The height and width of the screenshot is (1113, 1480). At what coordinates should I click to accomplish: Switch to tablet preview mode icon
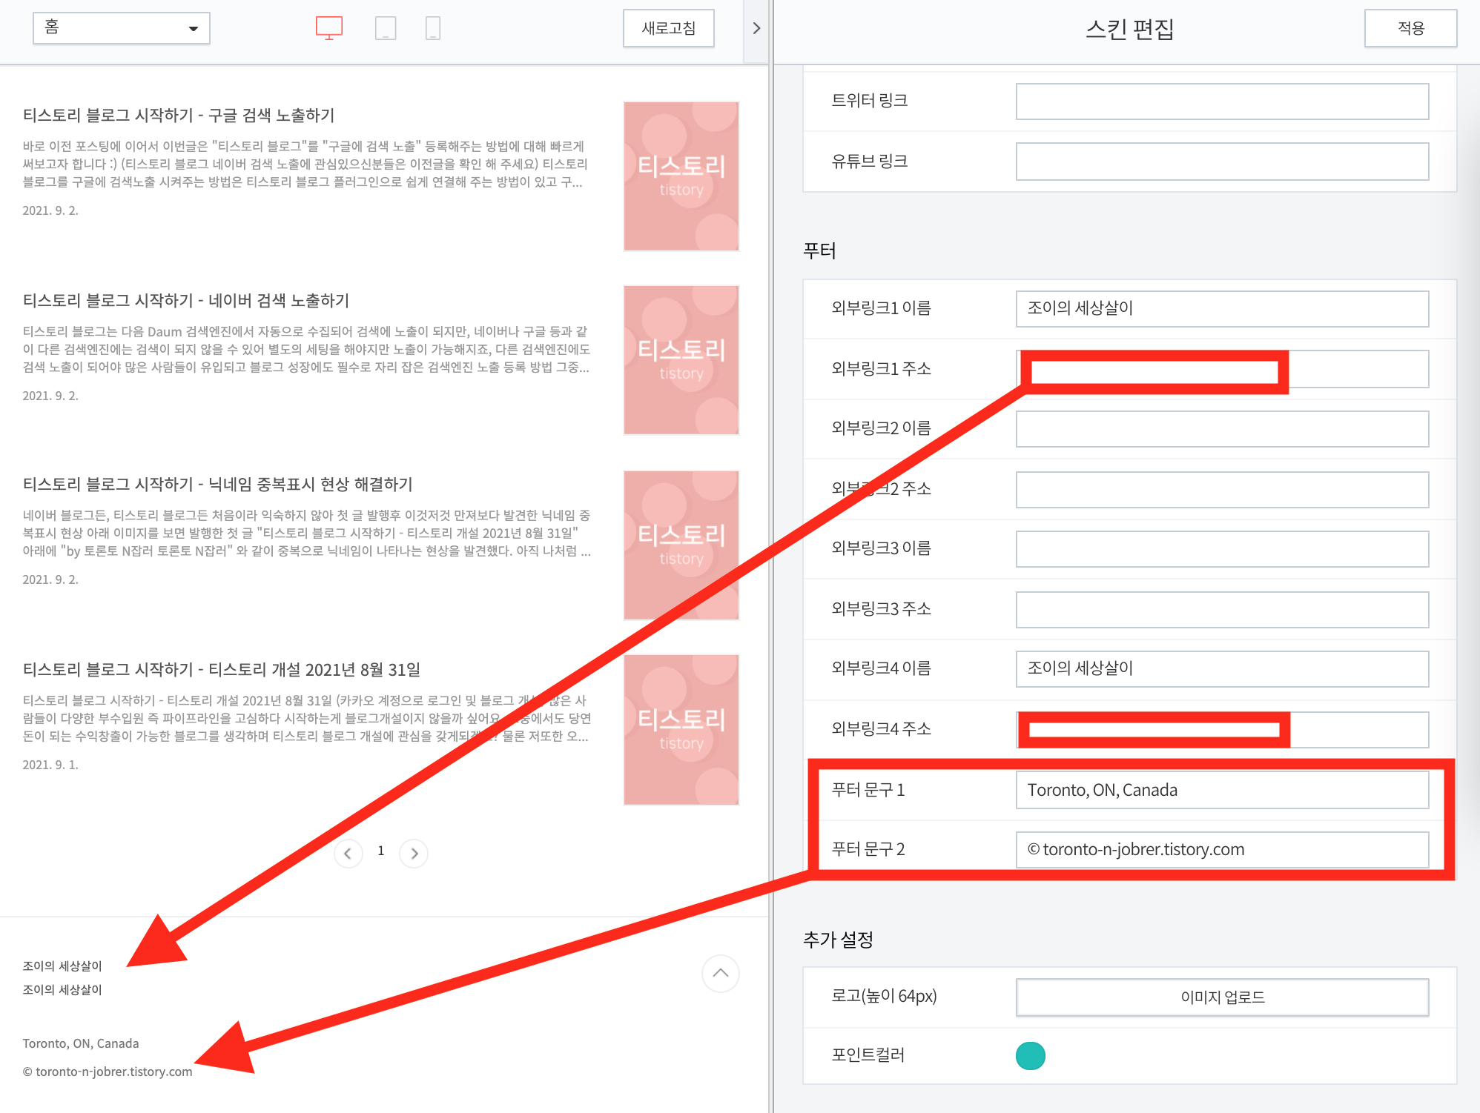(x=386, y=28)
